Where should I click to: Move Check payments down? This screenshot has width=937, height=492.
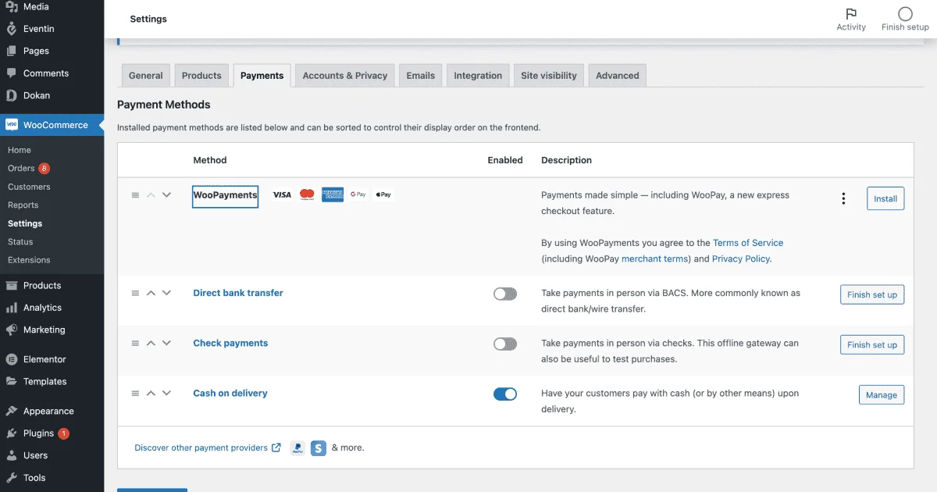(x=166, y=343)
